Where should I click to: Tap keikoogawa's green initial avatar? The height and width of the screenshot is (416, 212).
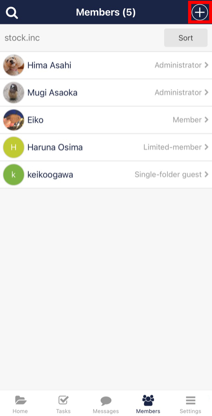(x=13, y=174)
